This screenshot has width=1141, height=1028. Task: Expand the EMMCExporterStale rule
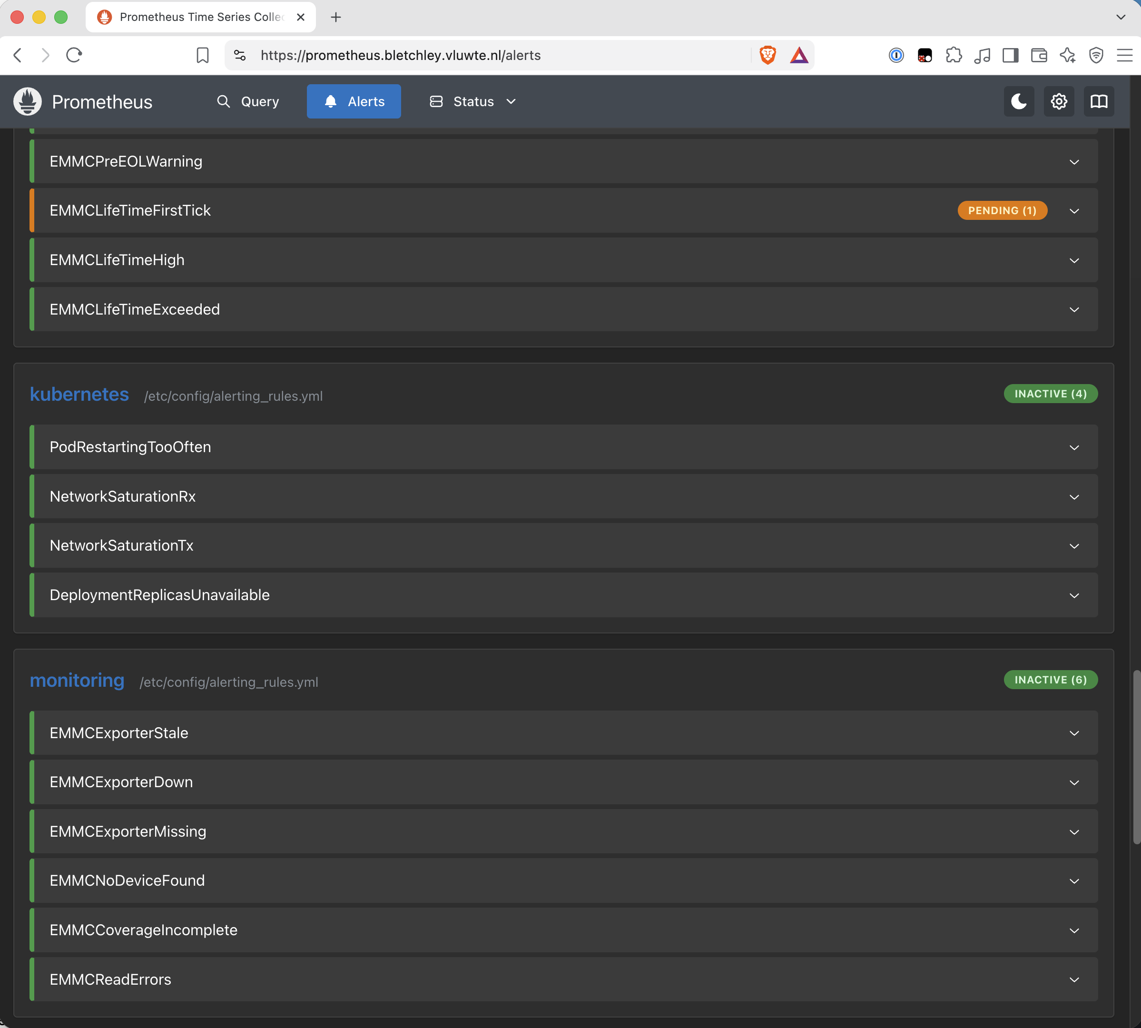coord(563,733)
